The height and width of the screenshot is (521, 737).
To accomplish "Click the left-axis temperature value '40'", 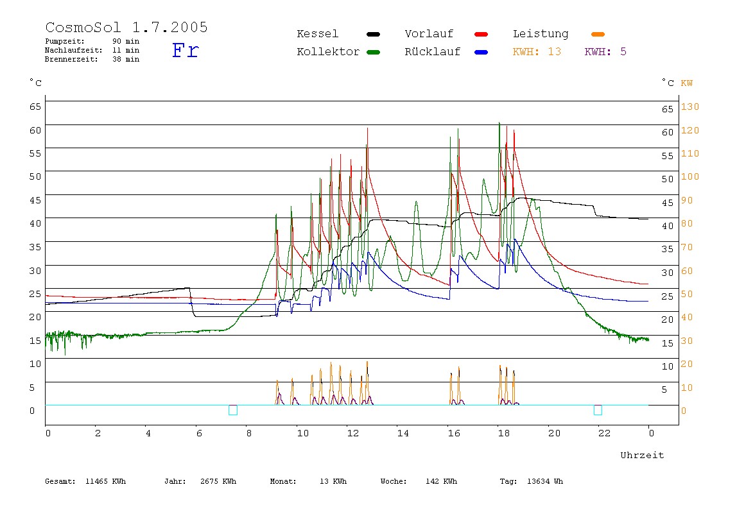I will click(x=35, y=224).
